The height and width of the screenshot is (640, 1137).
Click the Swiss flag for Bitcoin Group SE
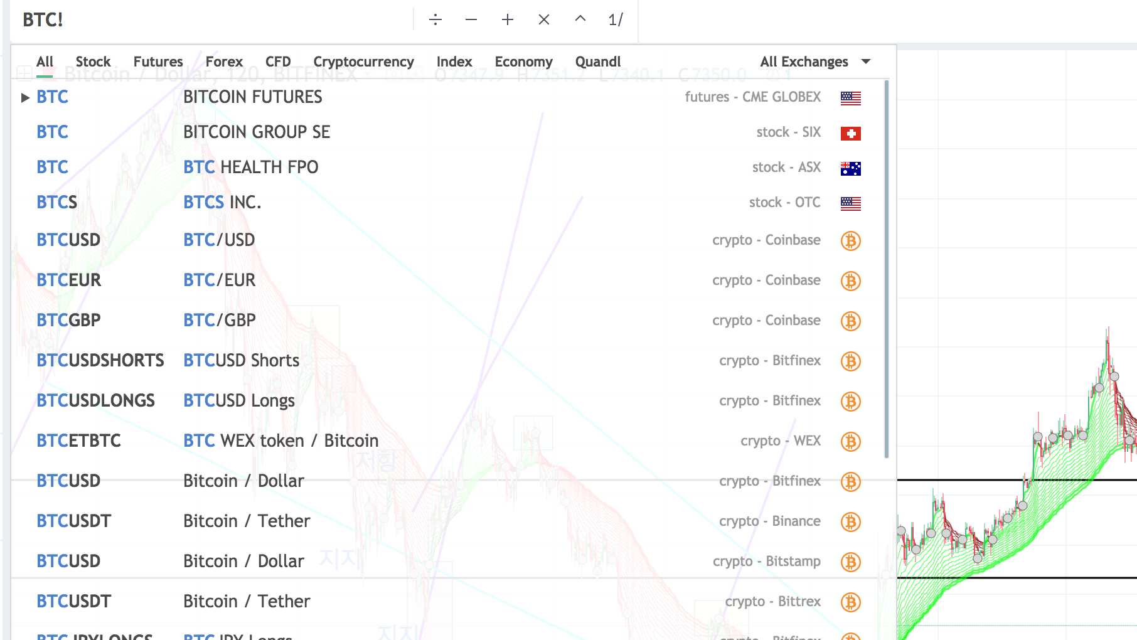point(851,133)
